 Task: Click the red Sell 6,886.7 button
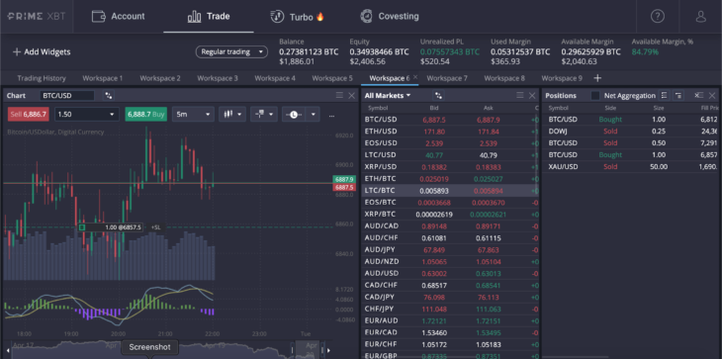click(x=28, y=114)
